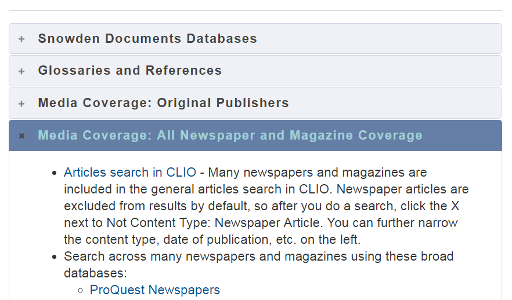Open the ProQuest Newspapers link
This screenshot has width=512, height=300.
(x=155, y=290)
